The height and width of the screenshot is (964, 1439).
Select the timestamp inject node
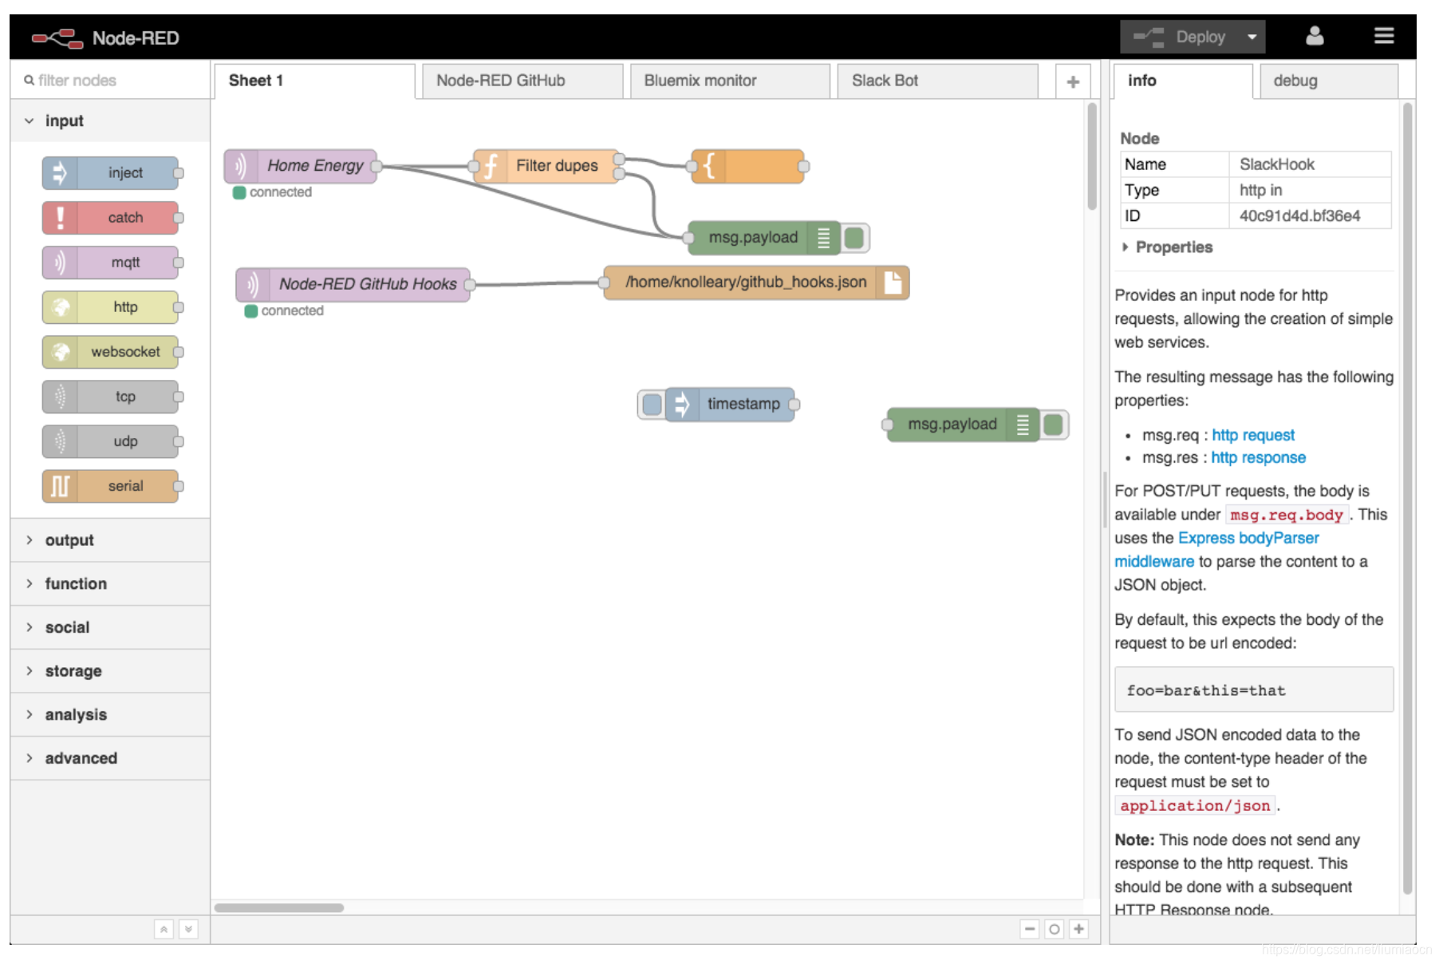point(730,405)
